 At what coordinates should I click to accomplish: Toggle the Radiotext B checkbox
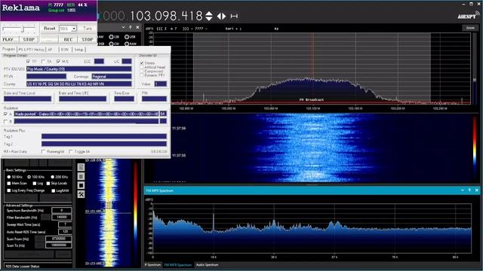[x=5, y=121]
